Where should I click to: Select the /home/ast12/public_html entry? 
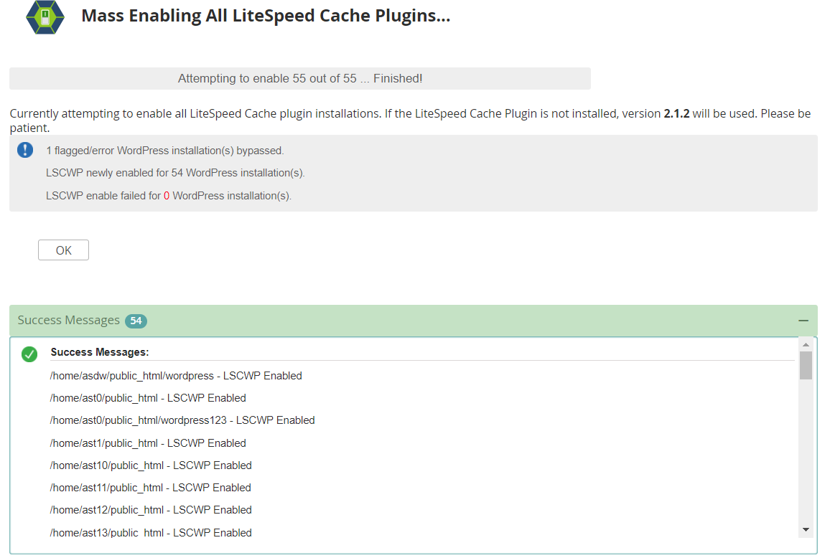pos(151,510)
